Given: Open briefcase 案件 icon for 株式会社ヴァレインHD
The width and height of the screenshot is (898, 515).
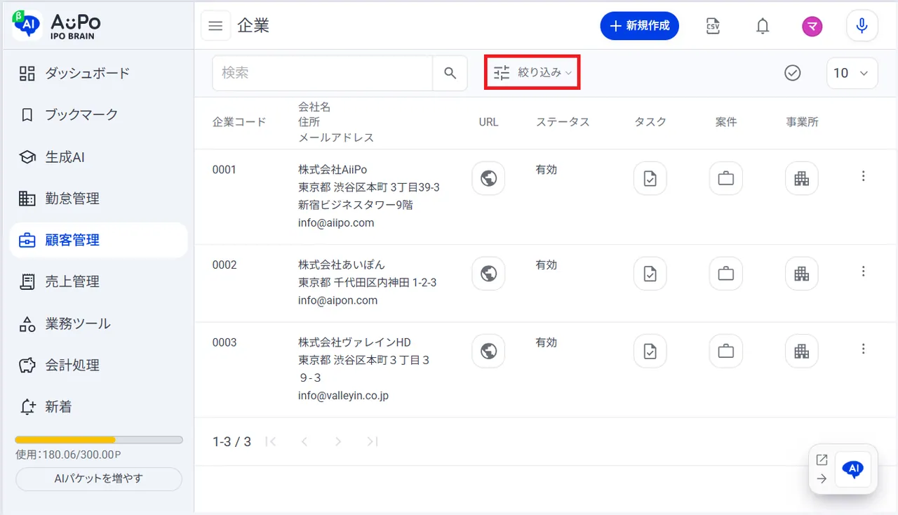Looking at the screenshot, I should pos(726,351).
